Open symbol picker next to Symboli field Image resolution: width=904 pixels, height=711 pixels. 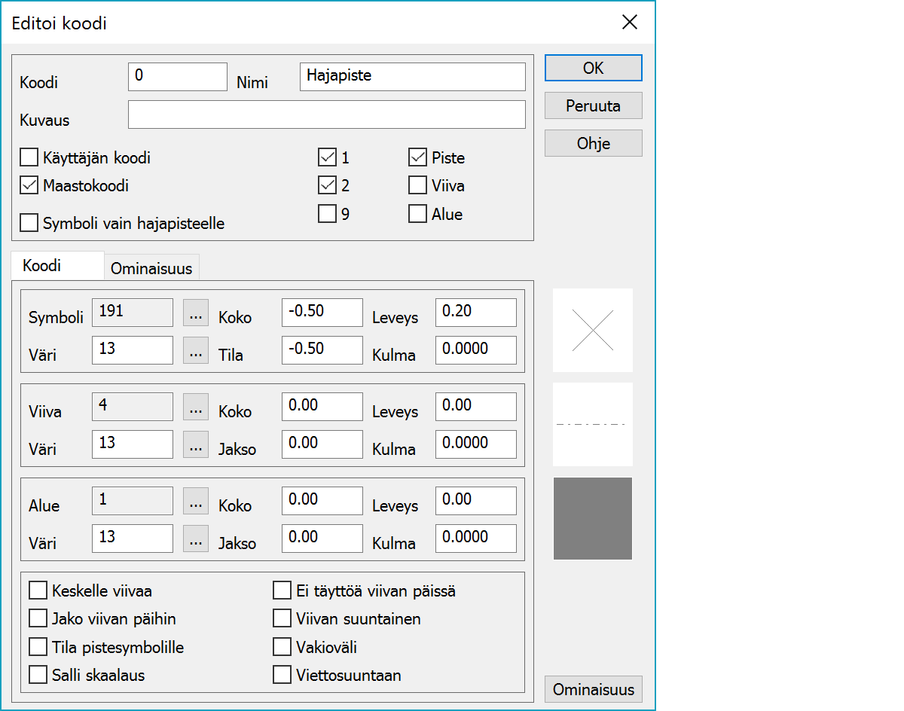(195, 313)
